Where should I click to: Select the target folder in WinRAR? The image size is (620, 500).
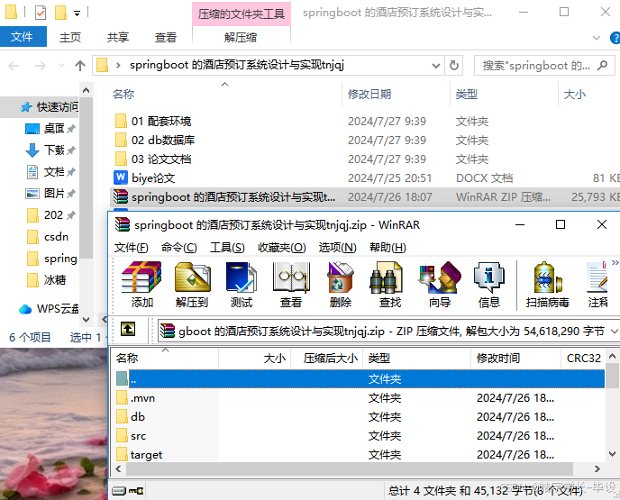coord(360,455)
